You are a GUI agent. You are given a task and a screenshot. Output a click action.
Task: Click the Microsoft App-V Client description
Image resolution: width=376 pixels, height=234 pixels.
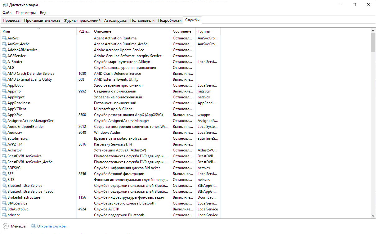[x=113, y=109]
